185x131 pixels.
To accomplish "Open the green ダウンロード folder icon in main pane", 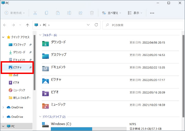I will click(x=46, y=43).
